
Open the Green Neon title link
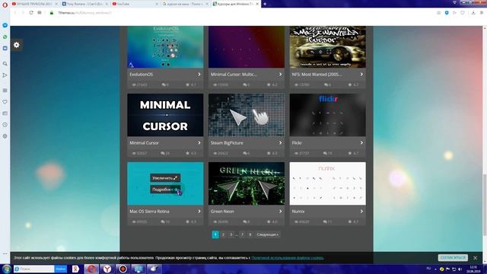coord(222,212)
